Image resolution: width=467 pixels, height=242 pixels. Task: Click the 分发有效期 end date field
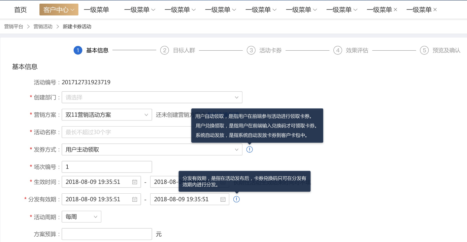pyautogui.click(x=190, y=199)
